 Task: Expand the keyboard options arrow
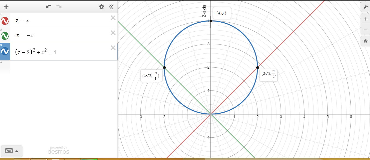point(17,151)
